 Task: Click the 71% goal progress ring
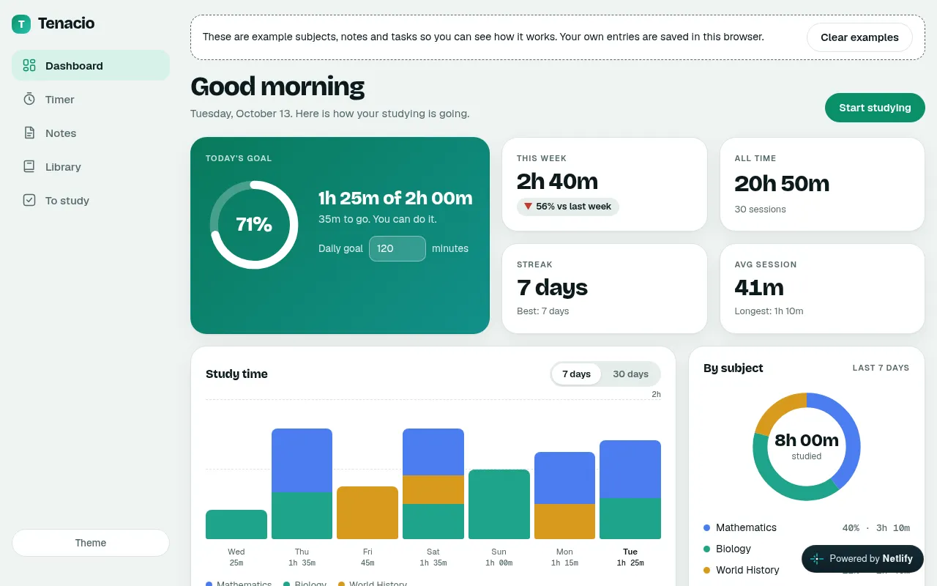254,225
